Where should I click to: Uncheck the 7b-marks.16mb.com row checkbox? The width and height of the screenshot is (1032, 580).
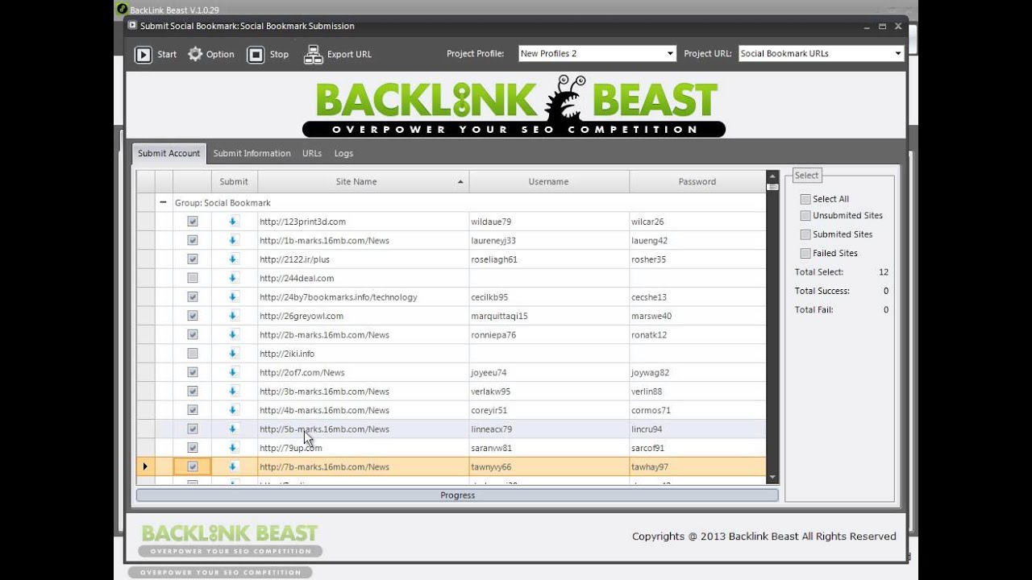(193, 466)
